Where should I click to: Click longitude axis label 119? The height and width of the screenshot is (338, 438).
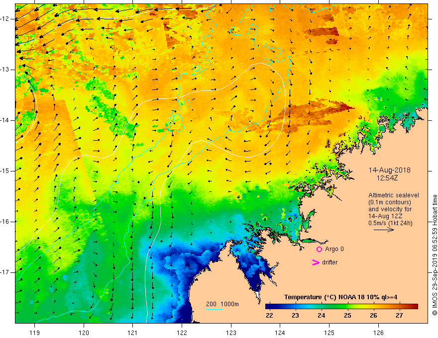pos(35,333)
